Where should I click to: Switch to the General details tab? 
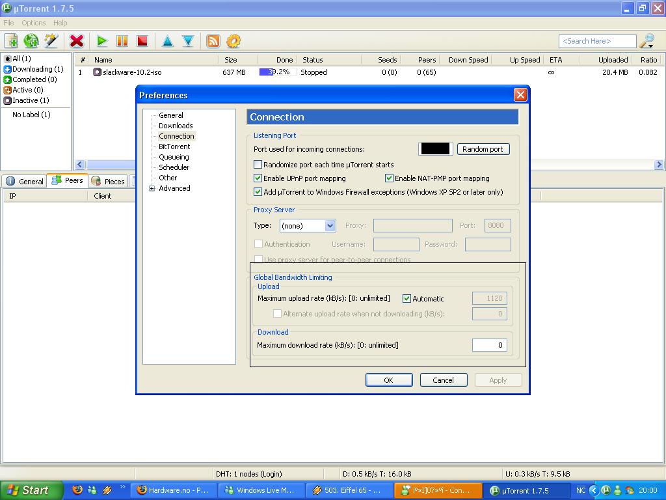point(25,181)
